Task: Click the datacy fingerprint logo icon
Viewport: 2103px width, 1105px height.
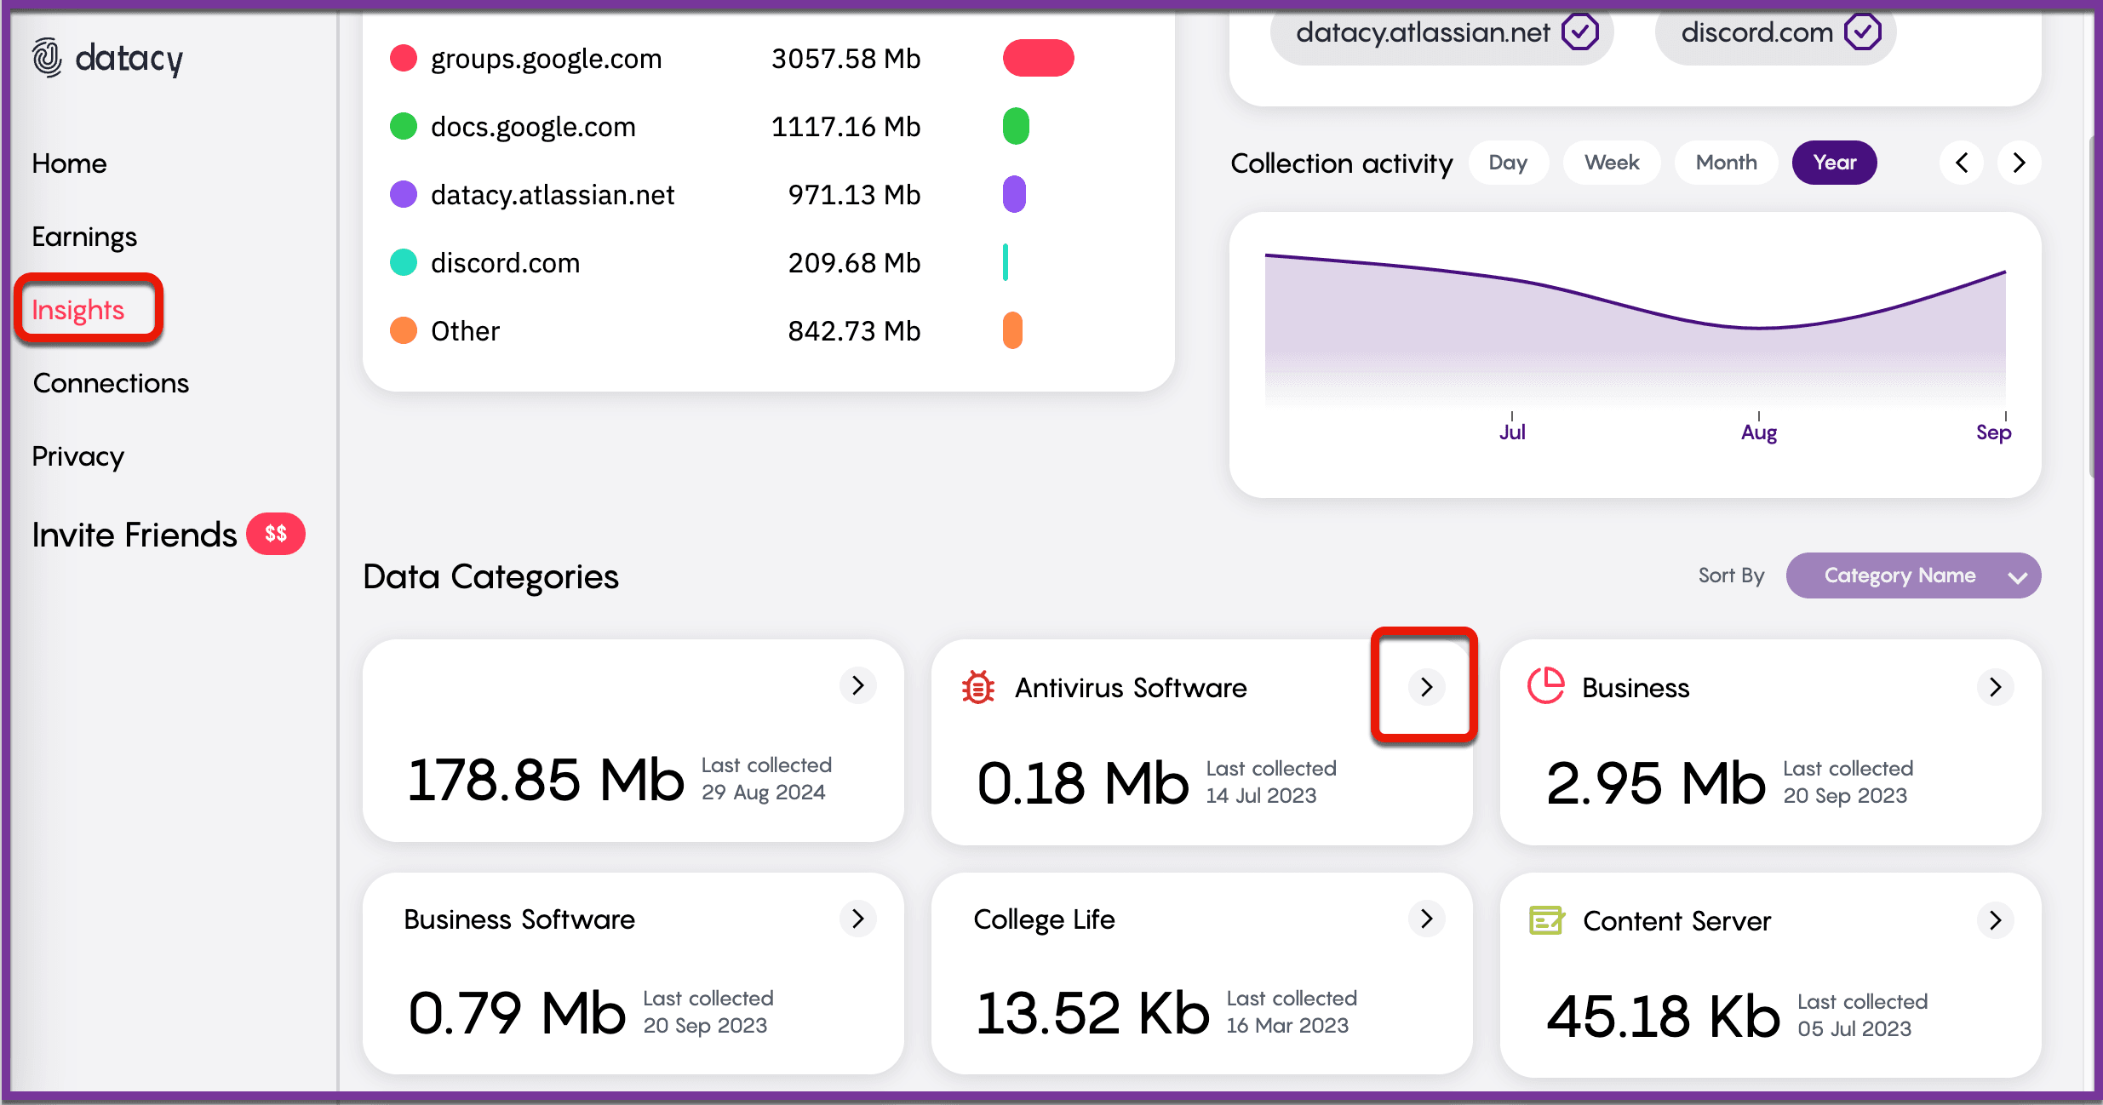Action: tap(47, 58)
